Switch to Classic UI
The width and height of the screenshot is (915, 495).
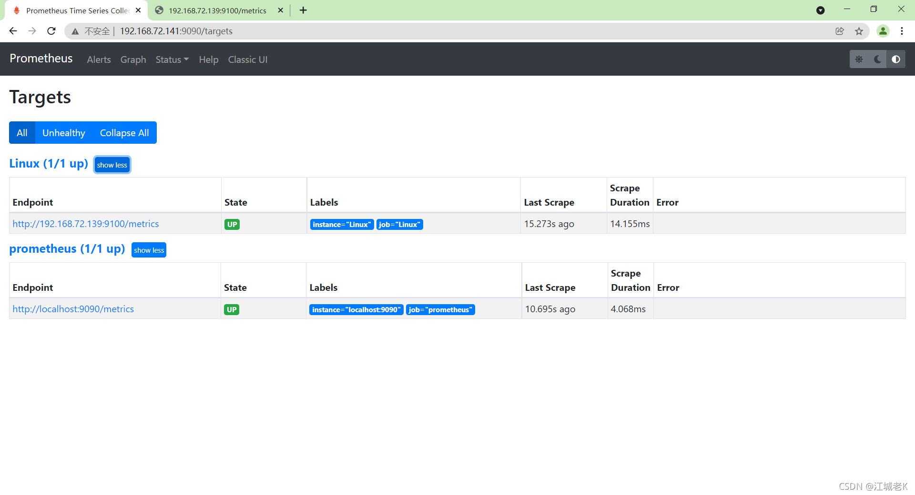coord(247,59)
